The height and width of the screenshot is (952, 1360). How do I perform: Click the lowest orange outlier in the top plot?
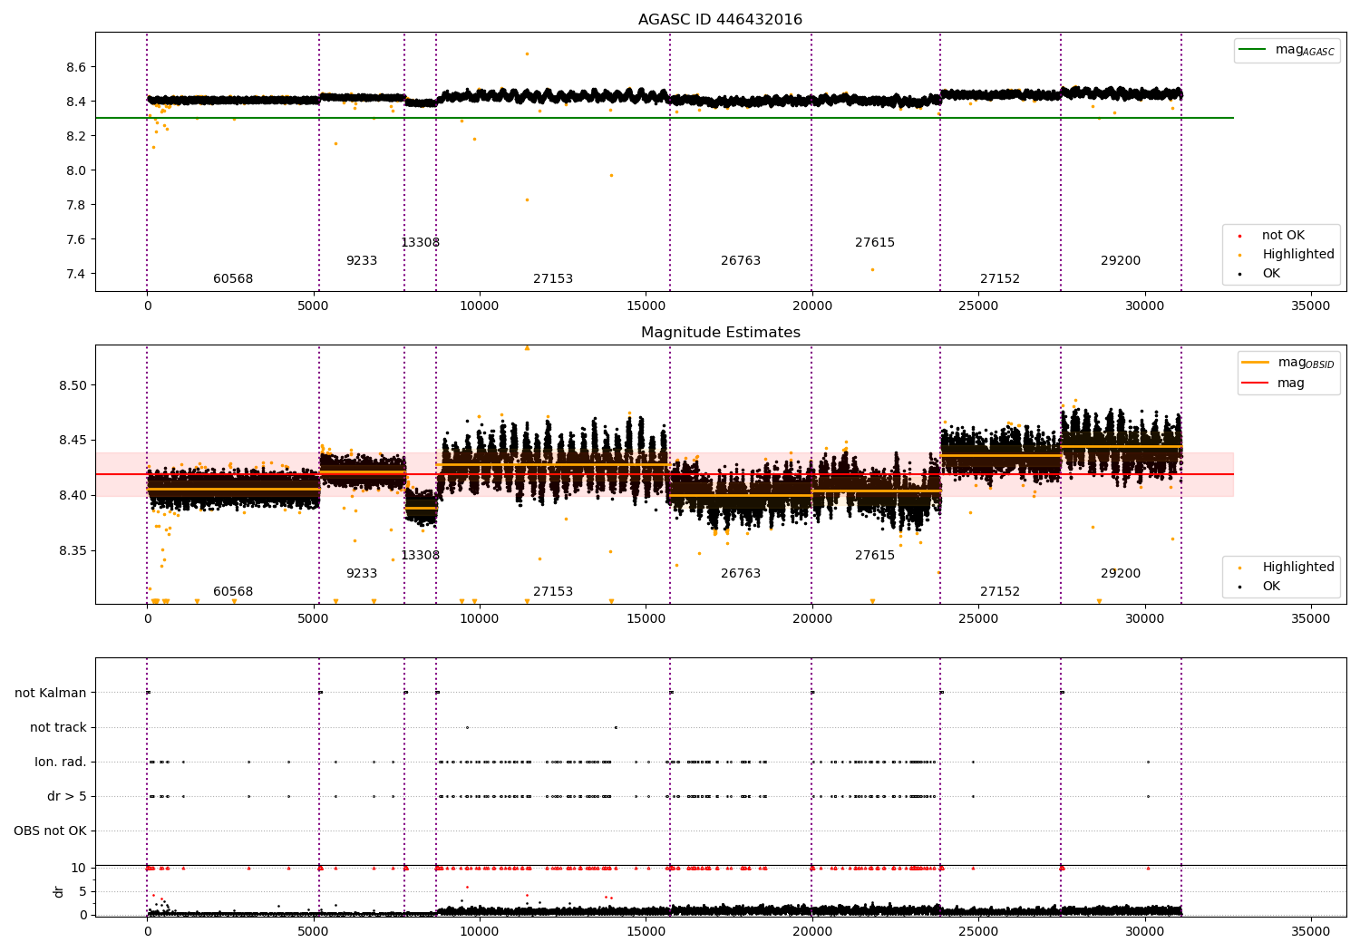pyautogui.click(x=872, y=269)
